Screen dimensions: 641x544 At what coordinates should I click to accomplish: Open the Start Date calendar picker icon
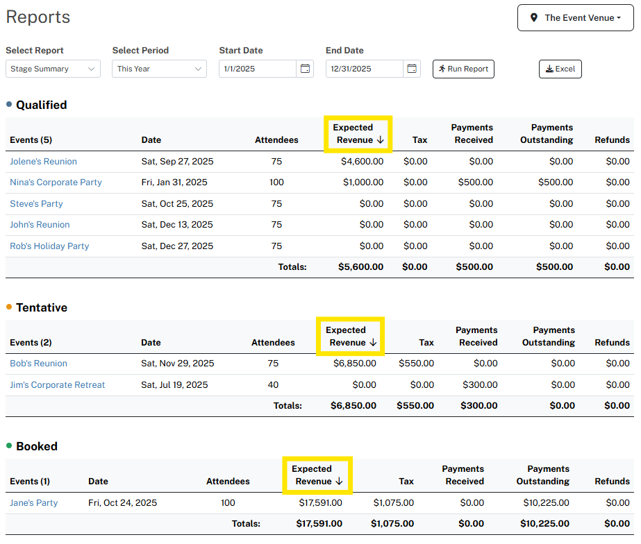pyautogui.click(x=305, y=69)
